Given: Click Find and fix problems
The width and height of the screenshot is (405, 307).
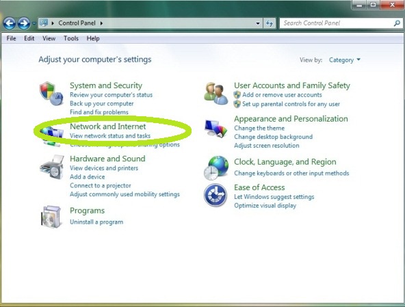Looking at the screenshot, I should point(99,112).
